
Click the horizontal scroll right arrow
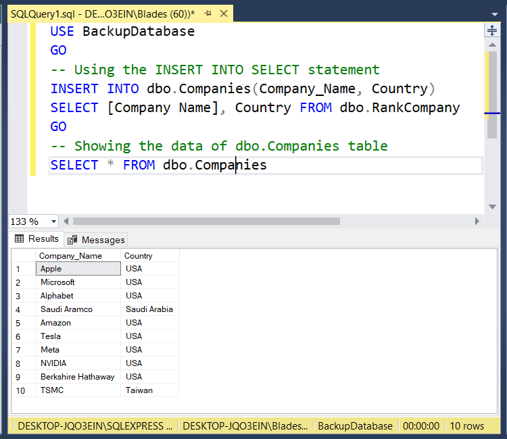tap(477, 222)
